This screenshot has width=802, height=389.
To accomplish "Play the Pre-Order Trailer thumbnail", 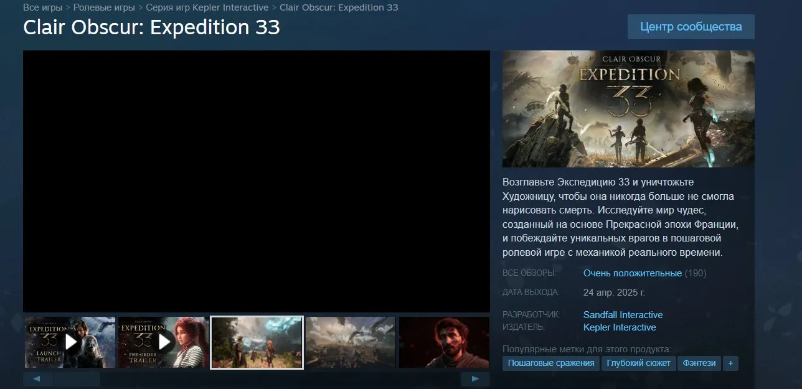I will pyautogui.click(x=164, y=342).
